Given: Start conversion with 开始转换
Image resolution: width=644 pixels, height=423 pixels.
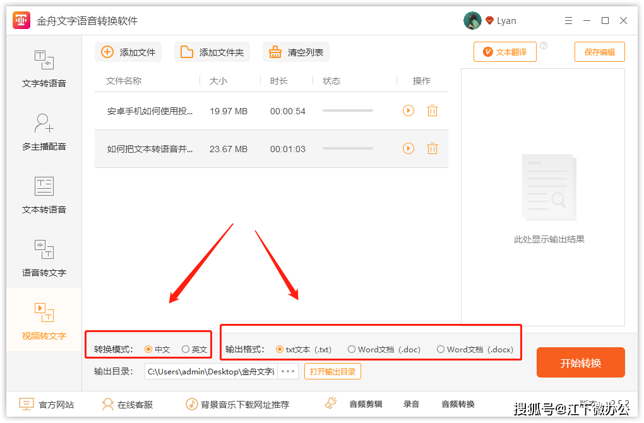Looking at the screenshot, I should click(581, 362).
